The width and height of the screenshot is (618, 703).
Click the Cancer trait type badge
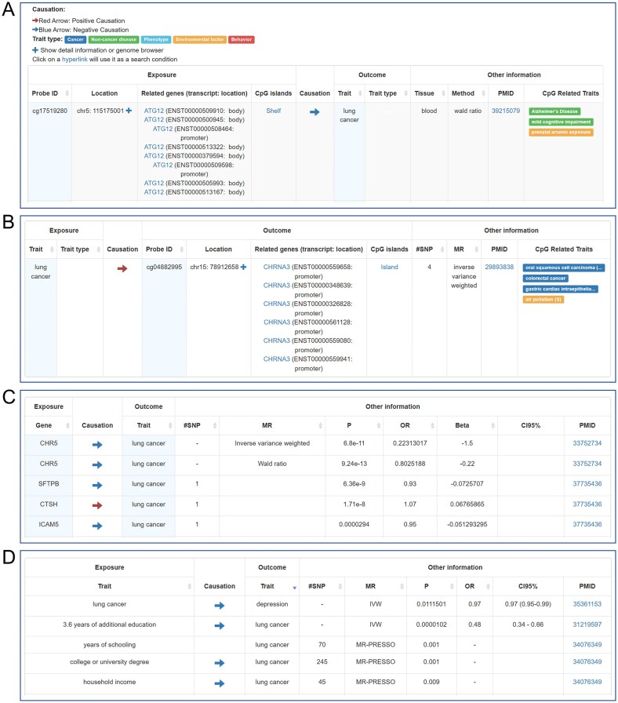pyautogui.click(x=75, y=39)
